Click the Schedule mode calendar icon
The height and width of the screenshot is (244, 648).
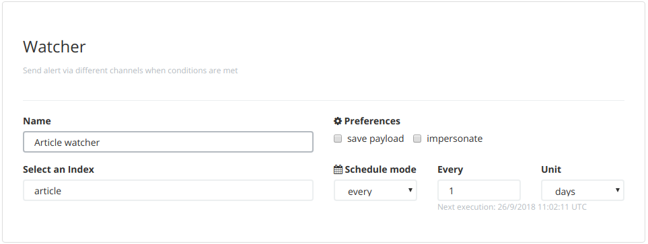[338, 169]
